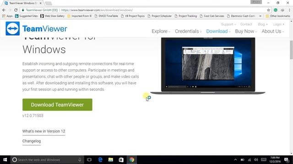Viewport: 293px width, 164px height.
Task: Click the version text v12.0.71503
Action: (33, 116)
